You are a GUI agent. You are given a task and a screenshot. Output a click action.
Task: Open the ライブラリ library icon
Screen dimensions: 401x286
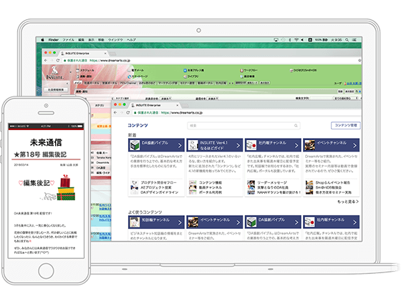pos(185,77)
